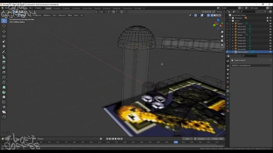Open the outliner filter dropdown

266,11
